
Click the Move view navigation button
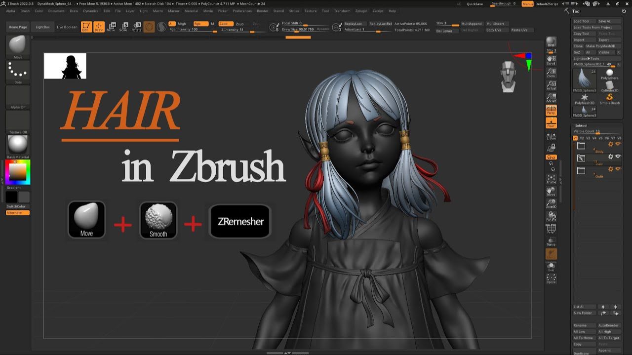551,191
